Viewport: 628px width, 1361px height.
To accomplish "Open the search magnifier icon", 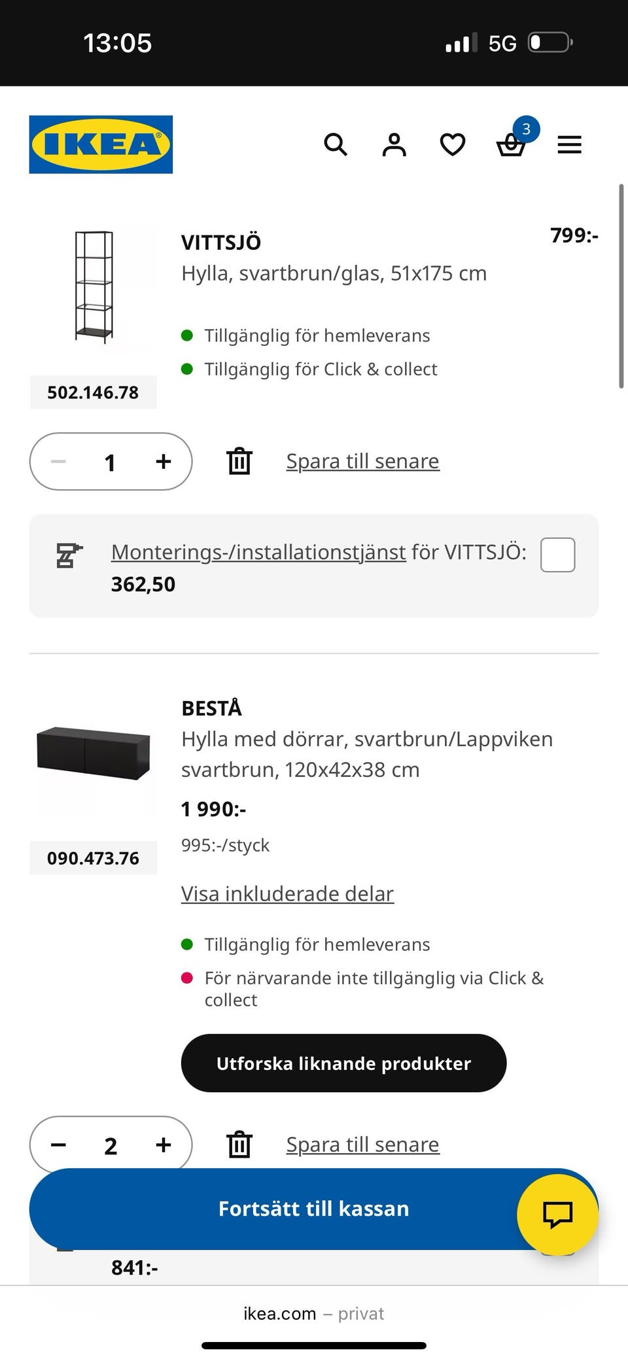I will [336, 145].
